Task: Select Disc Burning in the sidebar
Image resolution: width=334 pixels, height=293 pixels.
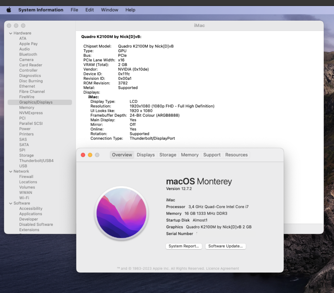Action: pos(31,81)
